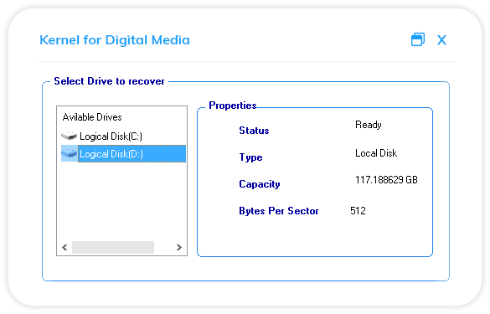The width and height of the screenshot is (490, 314).
Task: Click the 'Type' property label
Action: pyautogui.click(x=250, y=157)
